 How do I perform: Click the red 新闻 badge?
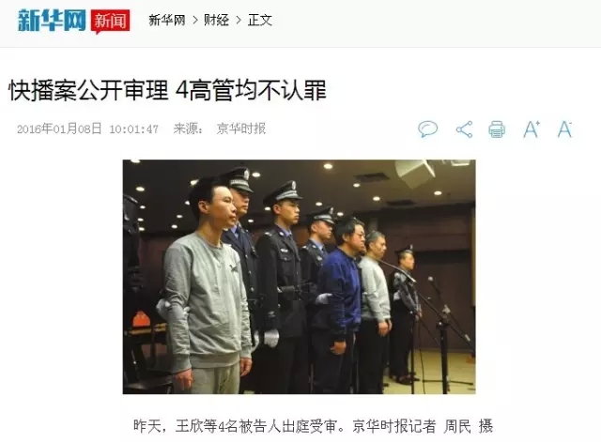point(111,21)
